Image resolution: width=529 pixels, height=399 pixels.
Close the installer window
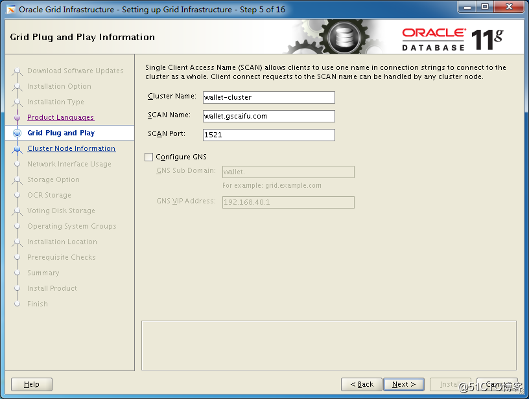(x=510, y=6)
